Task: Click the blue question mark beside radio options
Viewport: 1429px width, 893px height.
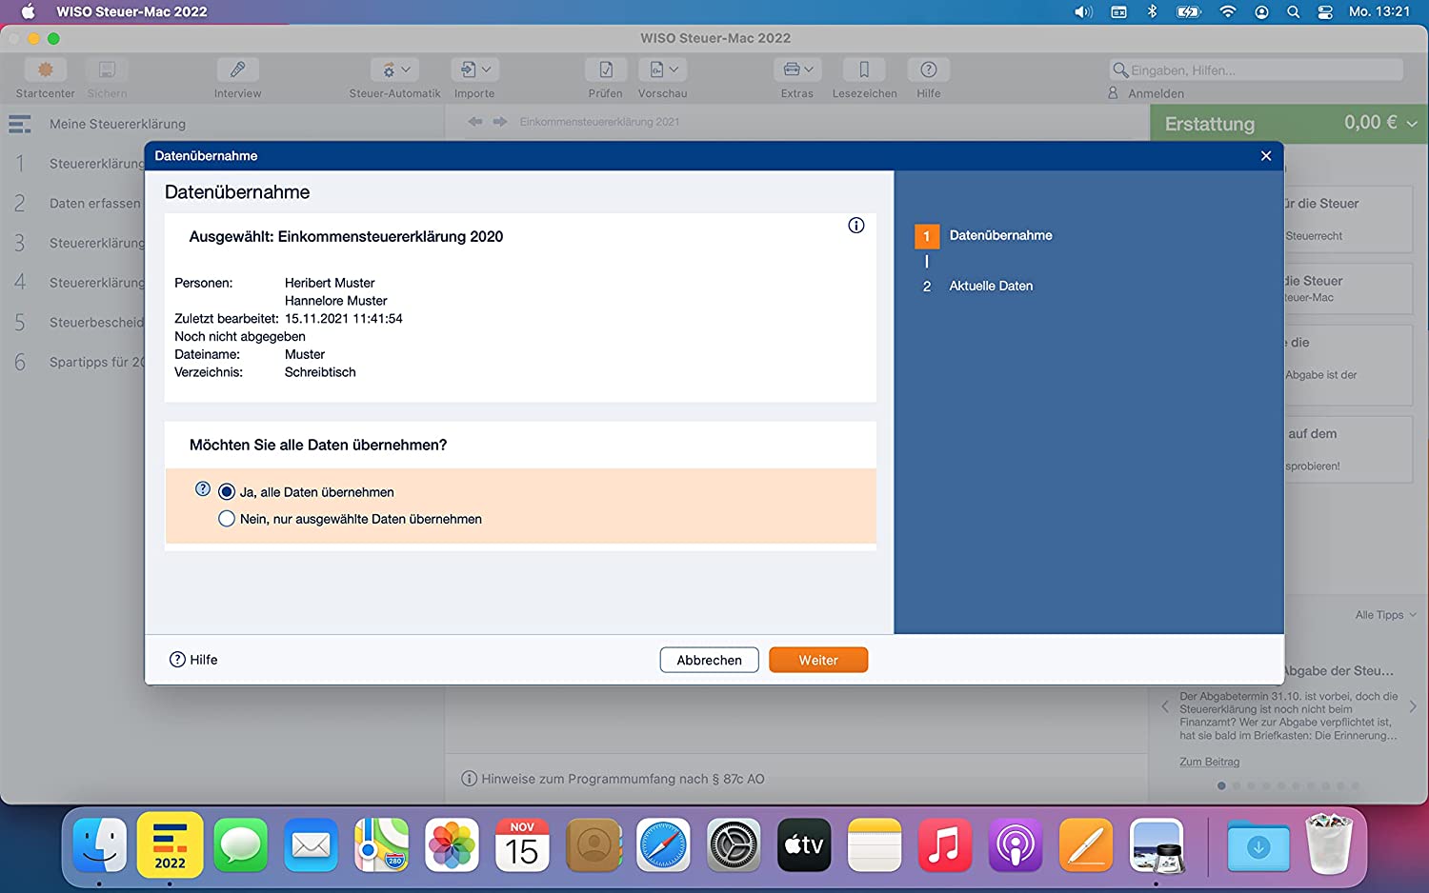Action: pyautogui.click(x=203, y=489)
